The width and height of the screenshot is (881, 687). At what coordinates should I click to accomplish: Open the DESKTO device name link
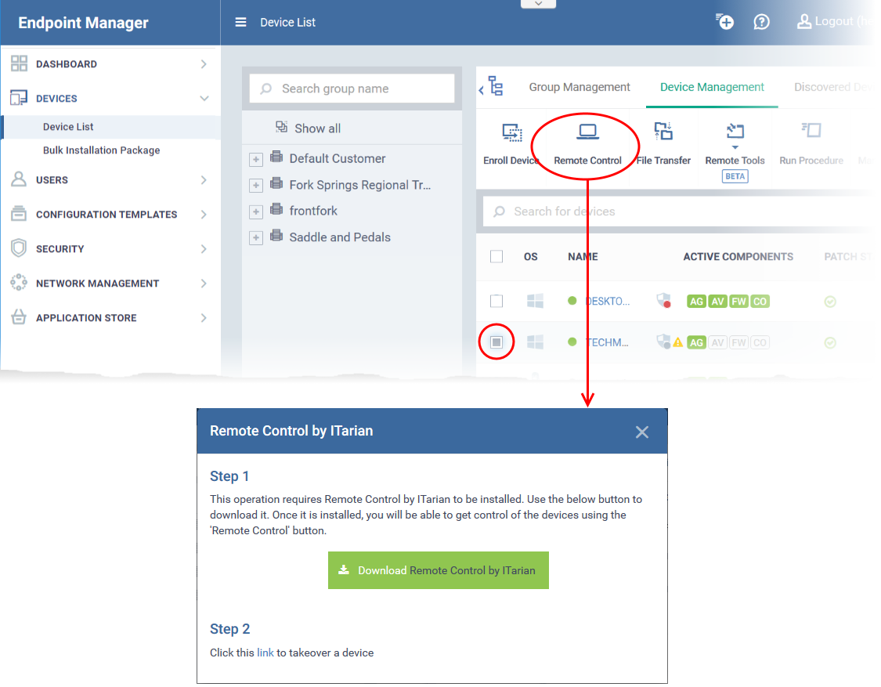[608, 302]
